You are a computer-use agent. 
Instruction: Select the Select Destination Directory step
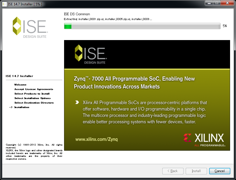tap(34, 103)
